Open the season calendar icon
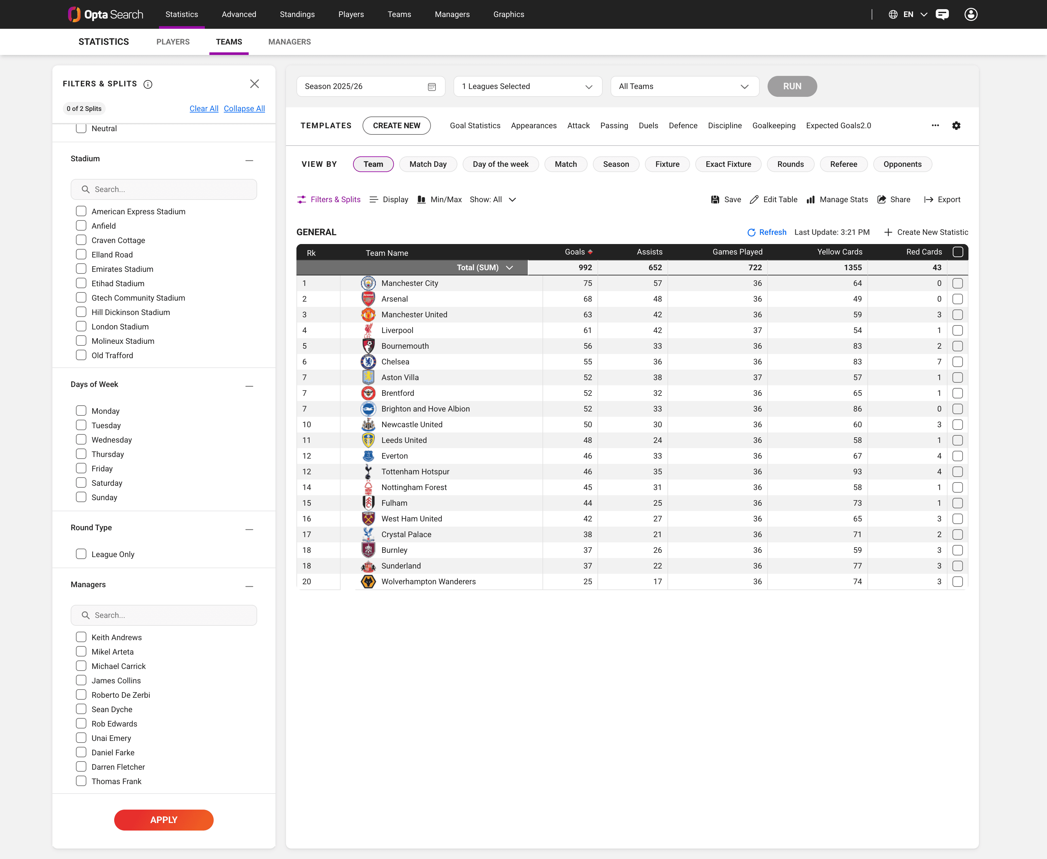This screenshot has width=1047, height=859. (432, 87)
